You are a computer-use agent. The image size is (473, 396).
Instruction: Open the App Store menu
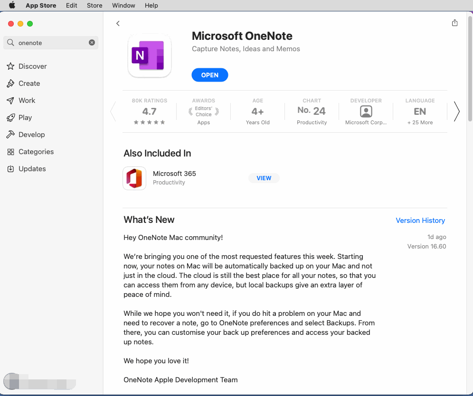41,5
